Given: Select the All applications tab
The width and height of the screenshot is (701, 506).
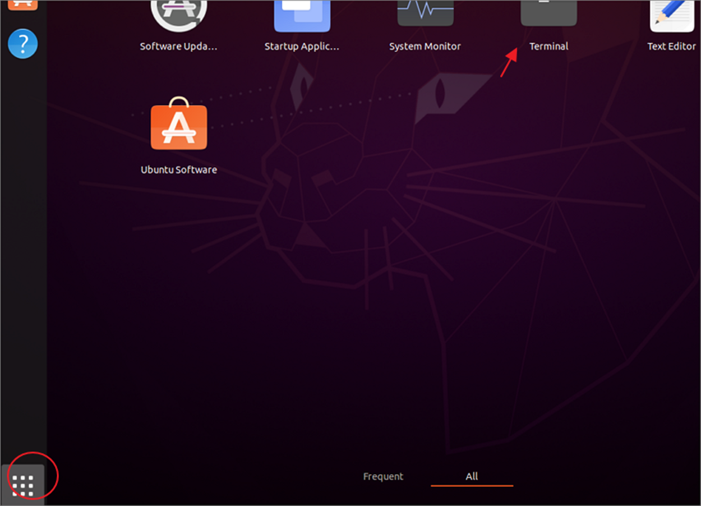Looking at the screenshot, I should [472, 476].
